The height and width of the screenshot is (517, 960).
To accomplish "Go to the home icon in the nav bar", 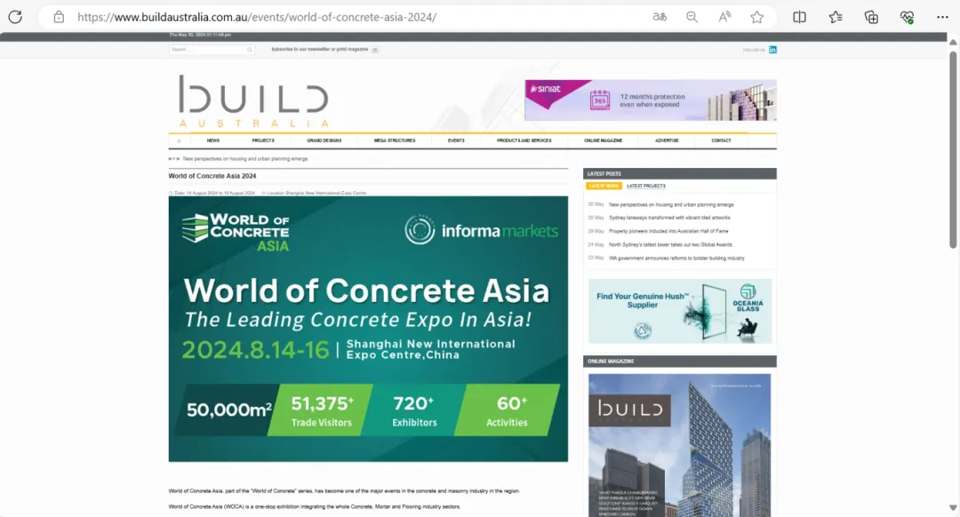I will (x=179, y=140).
